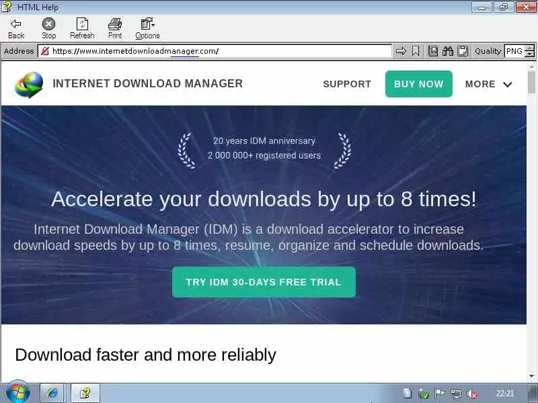This screenshot has height=403, width=538.
Task: Click the binoculars find icon
Action: coord(448,51)
